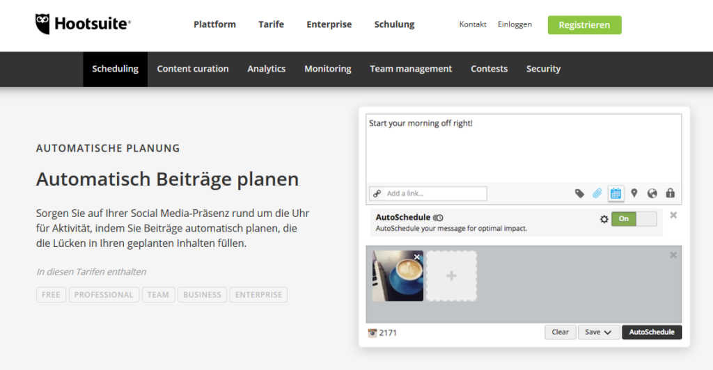This screenshot has width=713, height=370.
Task: Open Tarife menu
Action: pyautogui.click(x=271, y=24)
